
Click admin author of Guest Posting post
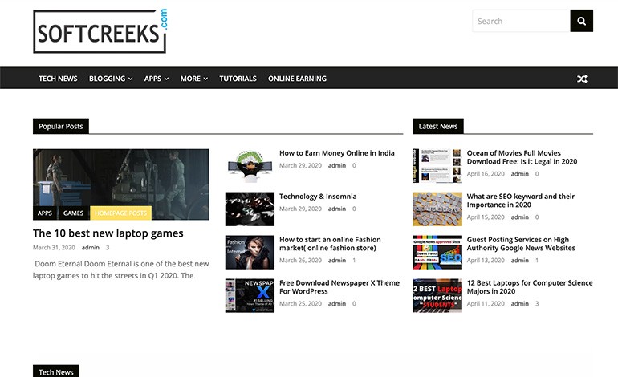[x=520, y=261]
